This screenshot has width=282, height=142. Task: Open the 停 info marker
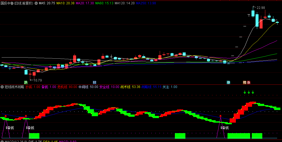[x=228, y=83]
